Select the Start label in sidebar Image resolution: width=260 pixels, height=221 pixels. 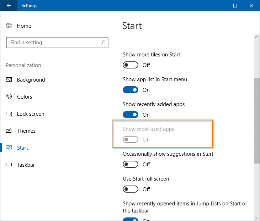(22, 148)
